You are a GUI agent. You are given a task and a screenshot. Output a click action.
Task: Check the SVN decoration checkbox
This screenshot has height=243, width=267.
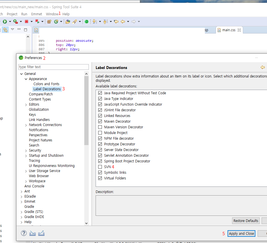(x=100, y=167)
